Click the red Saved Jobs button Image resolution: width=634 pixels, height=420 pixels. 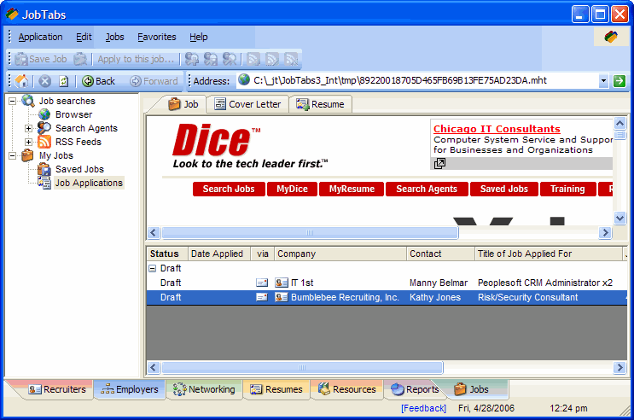[x=503, y=189]
